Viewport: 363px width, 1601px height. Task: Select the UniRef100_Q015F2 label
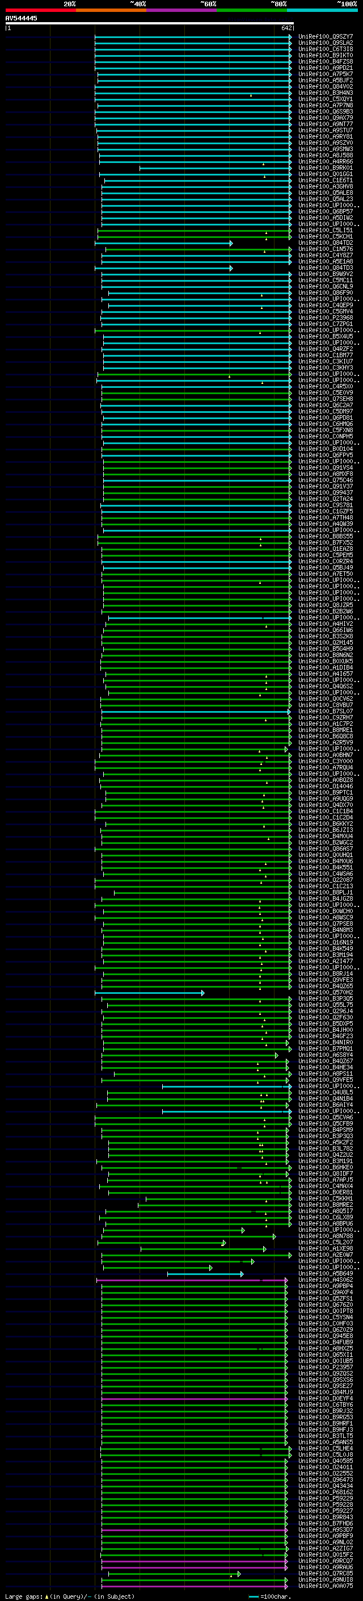(326, 1555)
